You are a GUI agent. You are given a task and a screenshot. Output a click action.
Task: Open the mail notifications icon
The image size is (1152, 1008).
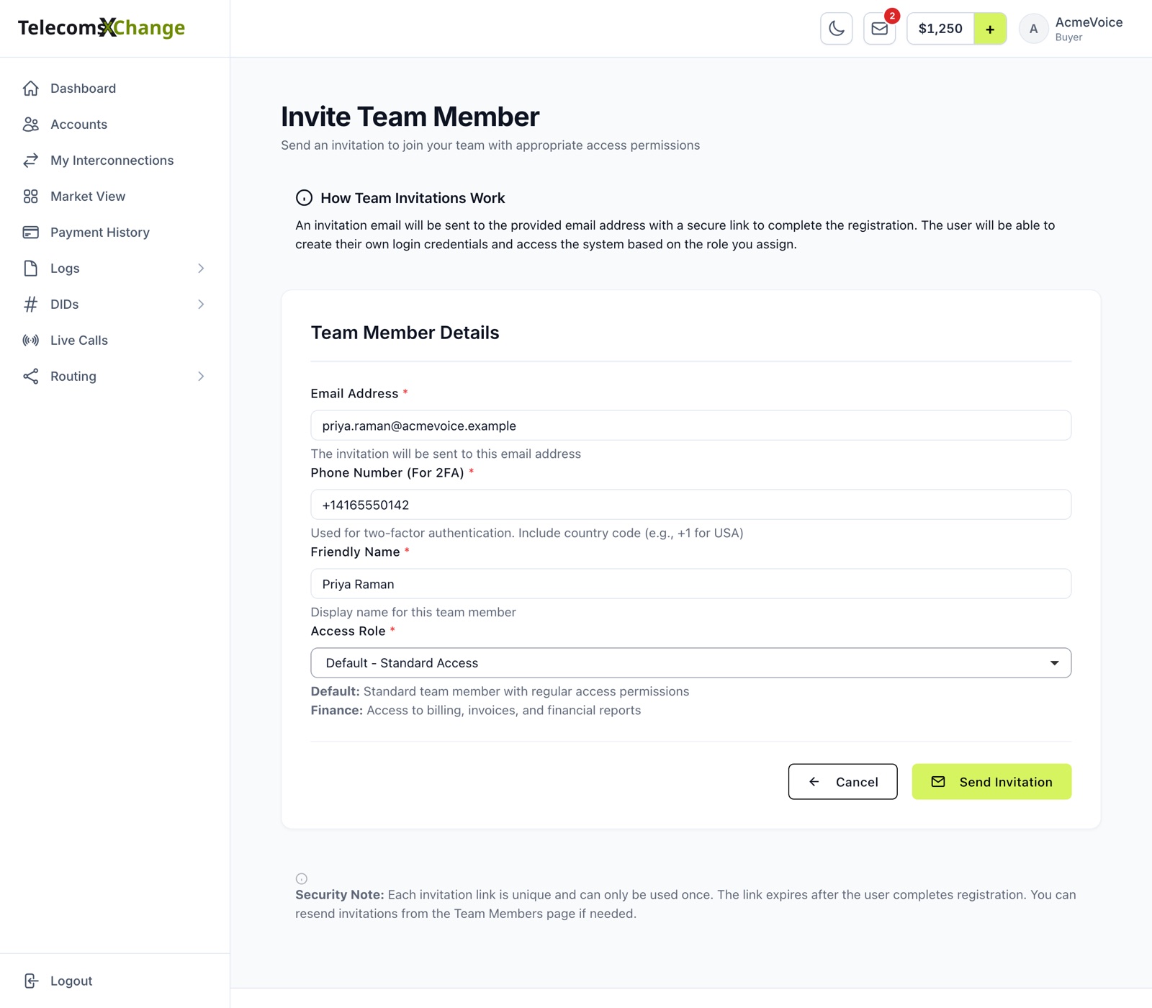point(880,29)
